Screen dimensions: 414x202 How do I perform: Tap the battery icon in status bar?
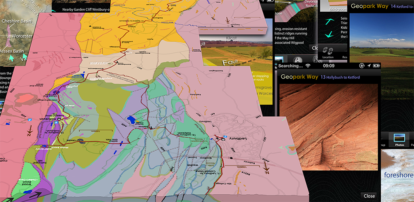pos(376,65)
